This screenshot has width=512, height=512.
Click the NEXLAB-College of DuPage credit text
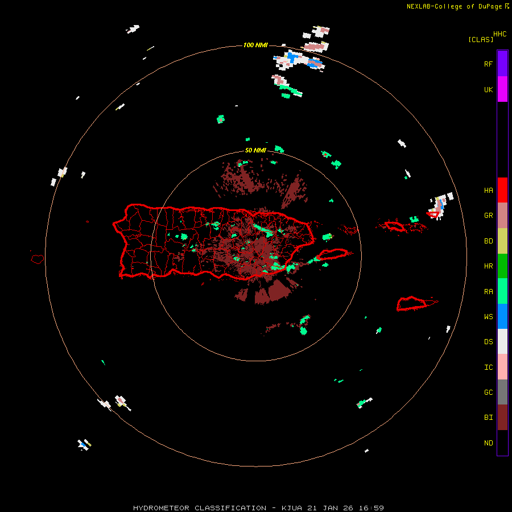[x=457, y=6]
